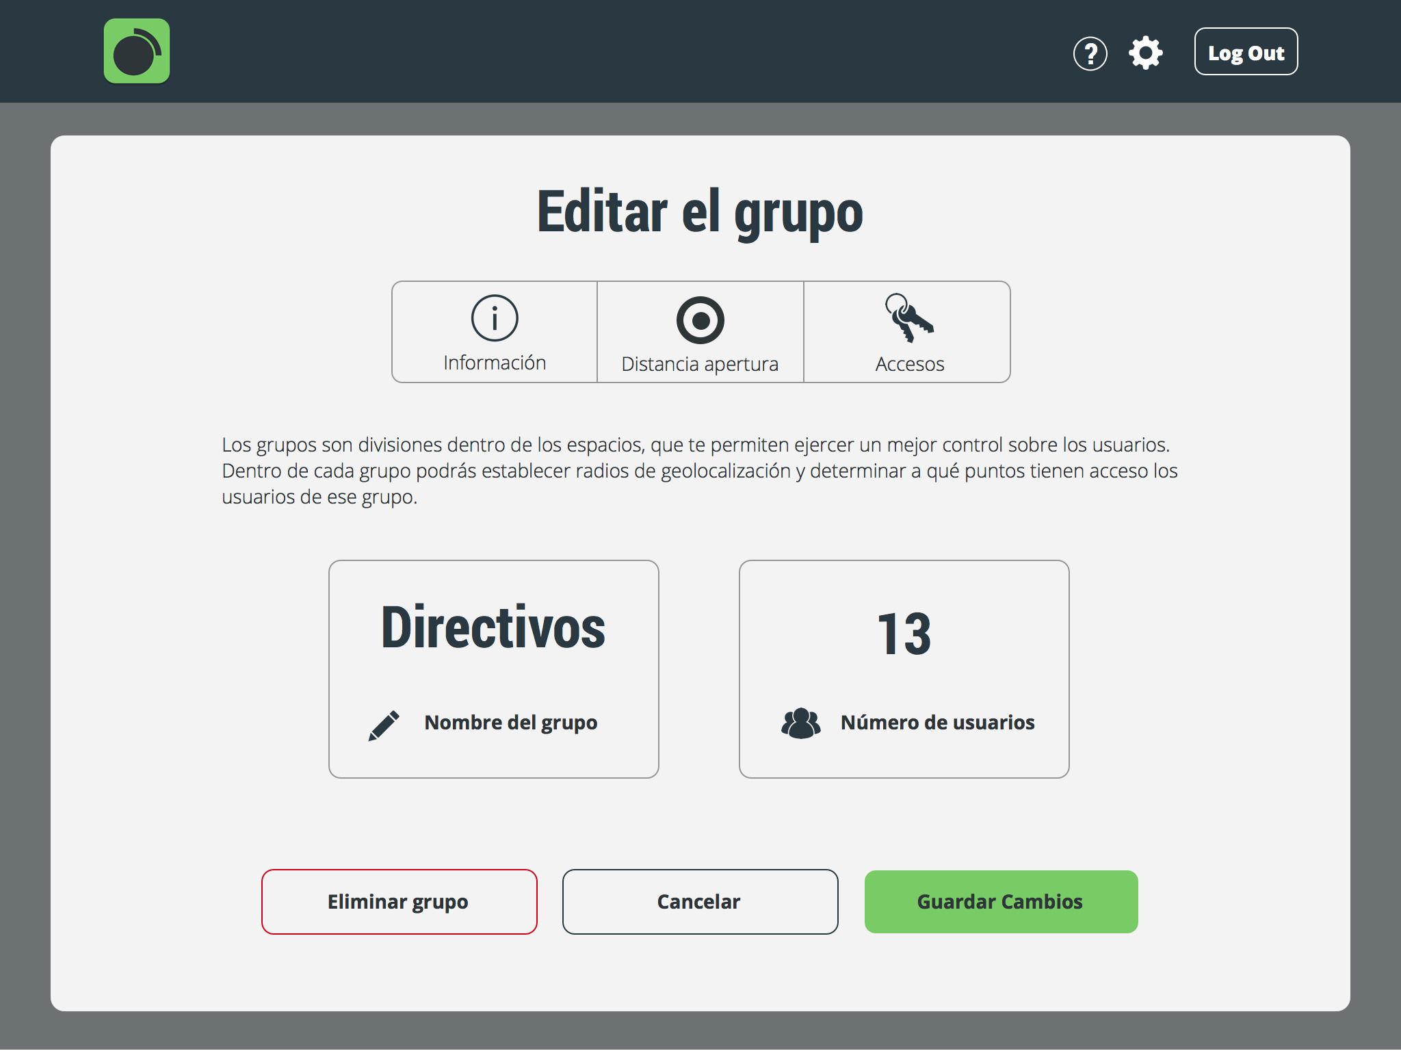The width and height of the screenshot is (1401, 1051).
Task: Click the info circle icon
Action: pyautogui.click(x=495, y=318)
